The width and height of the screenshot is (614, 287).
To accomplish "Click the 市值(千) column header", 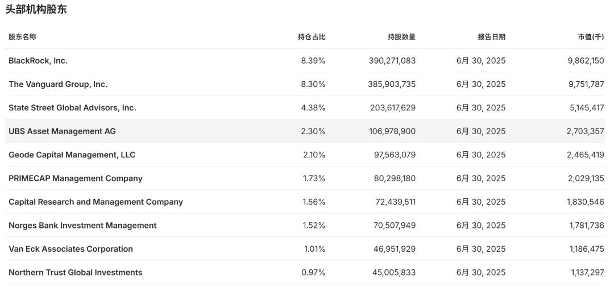I will [591, 37].
